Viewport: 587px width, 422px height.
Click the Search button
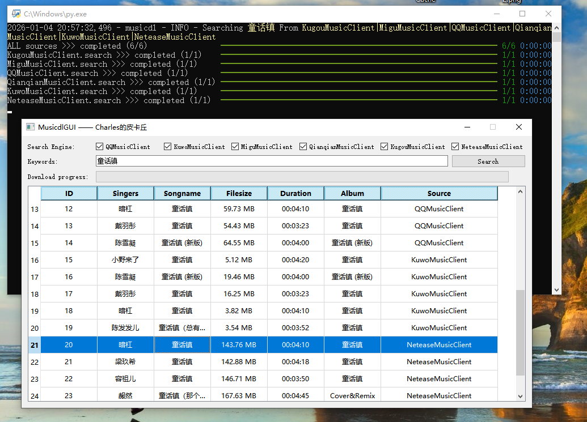488,161
